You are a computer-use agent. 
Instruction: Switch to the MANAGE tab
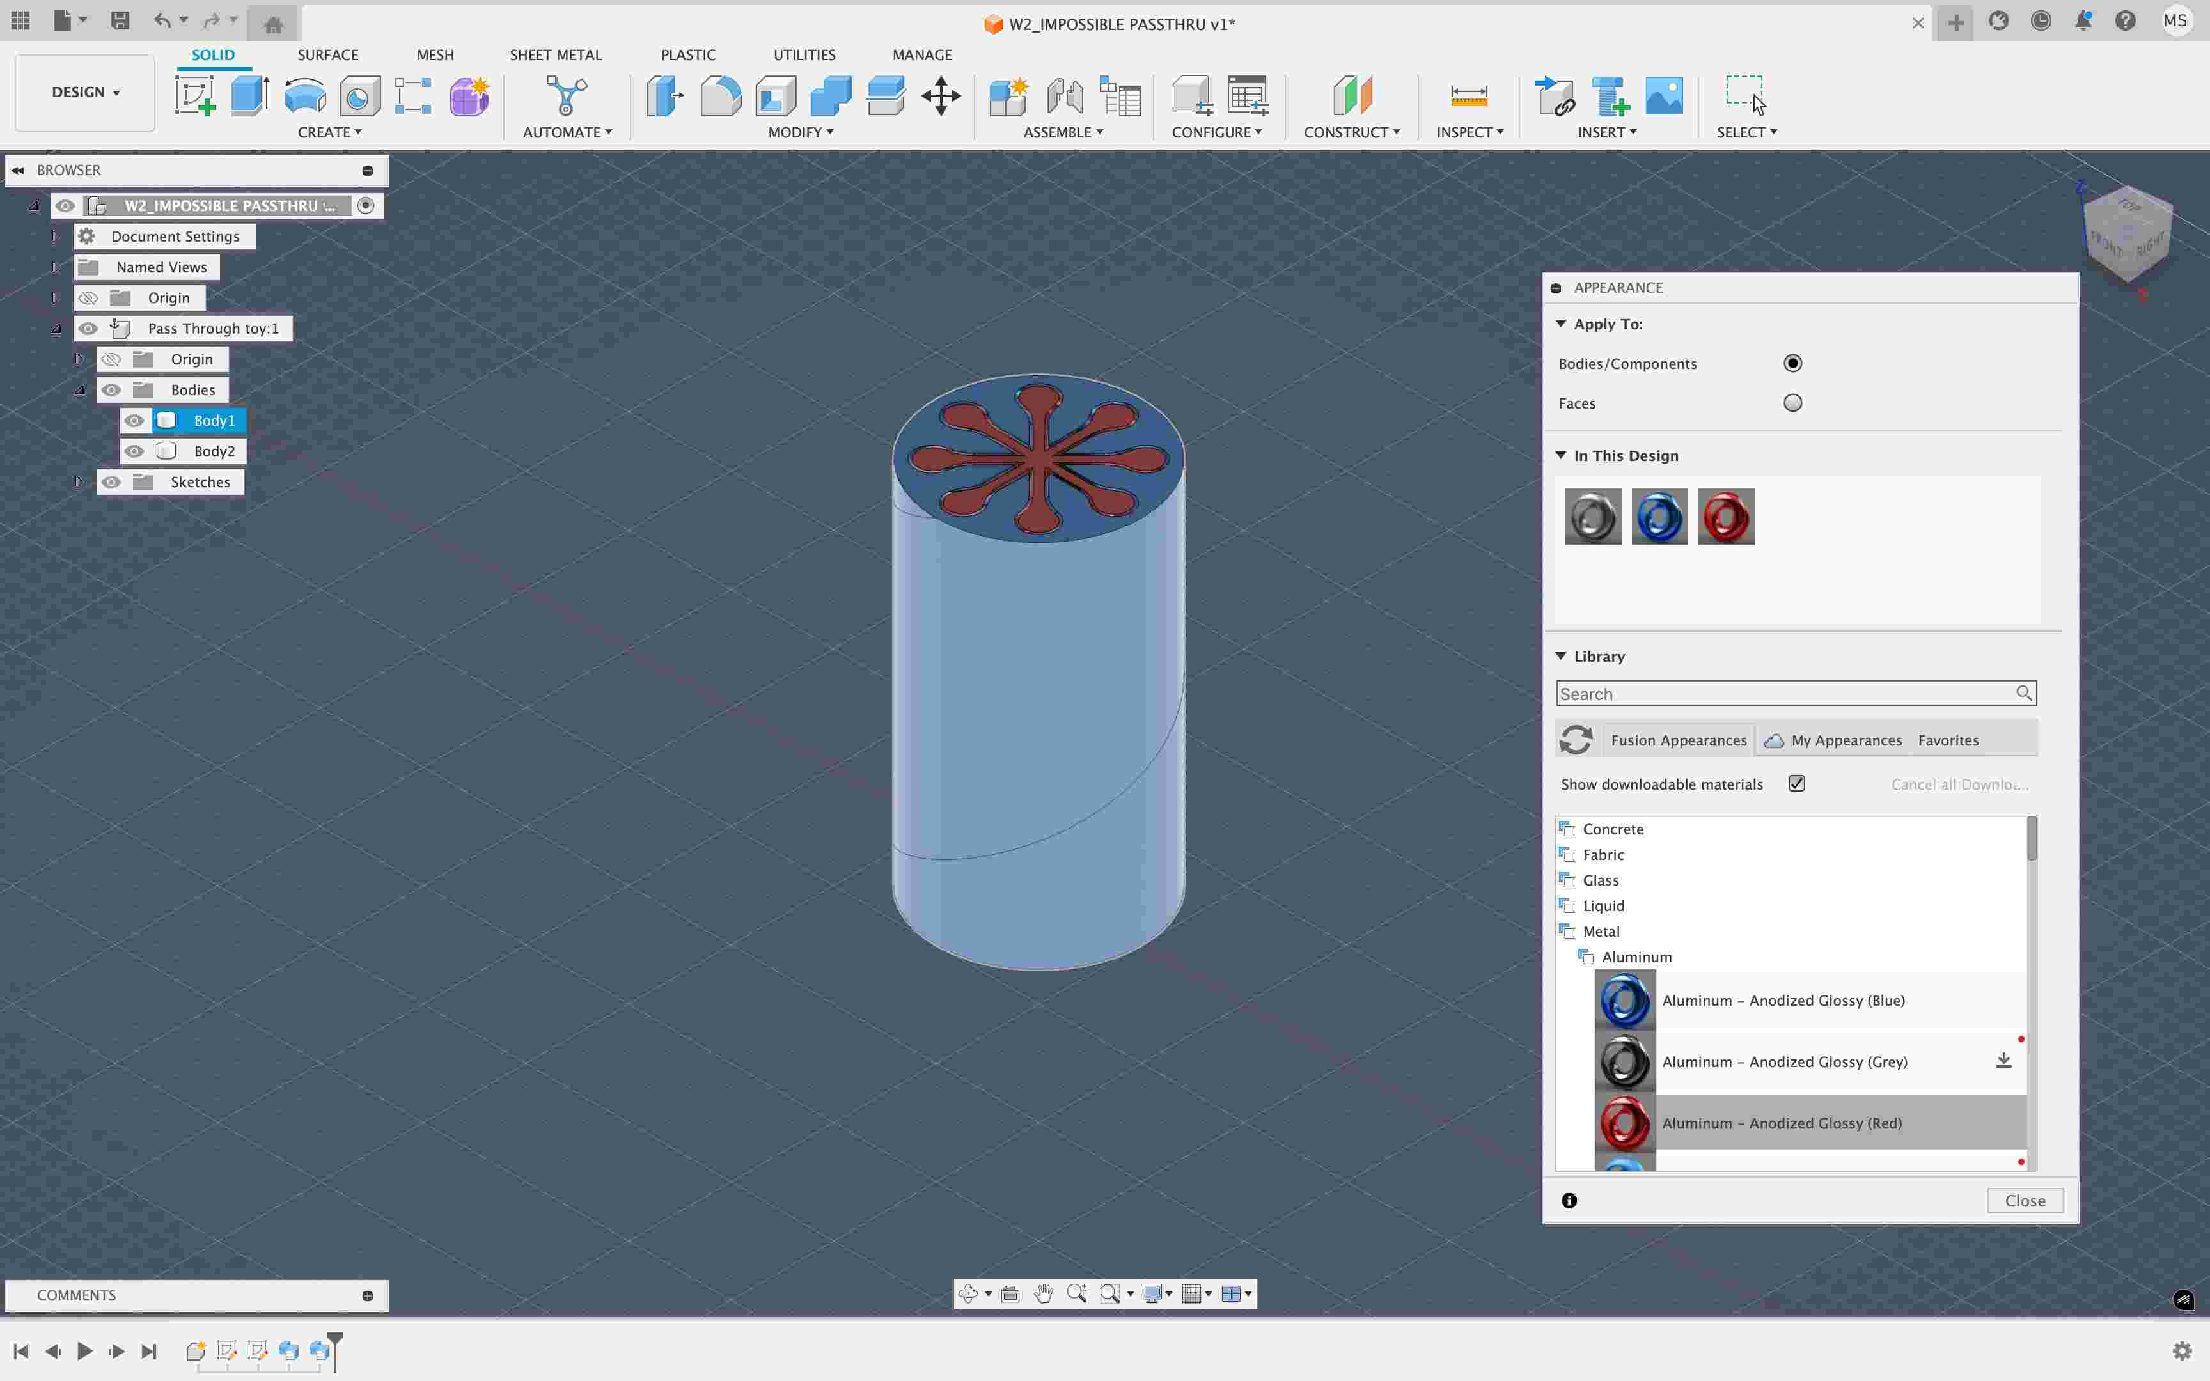point(921,55)
